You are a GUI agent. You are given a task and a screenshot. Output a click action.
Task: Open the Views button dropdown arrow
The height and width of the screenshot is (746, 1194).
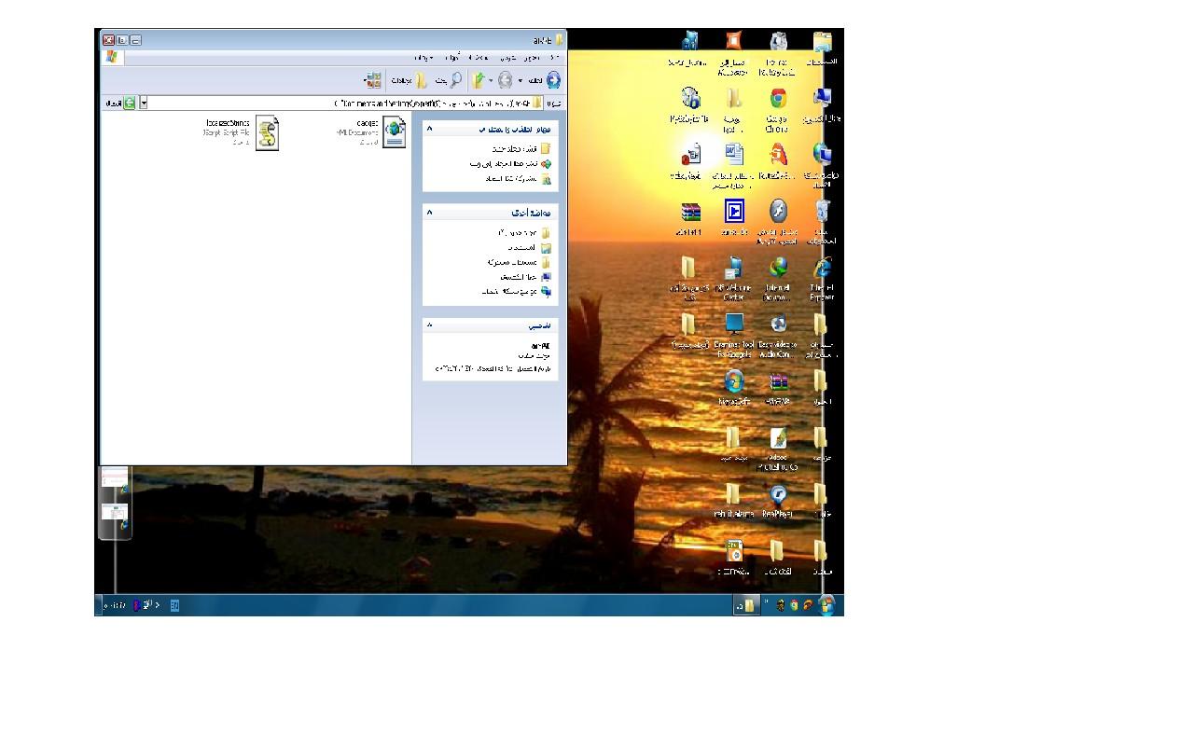pyautogui.click(x=366, y=80)
